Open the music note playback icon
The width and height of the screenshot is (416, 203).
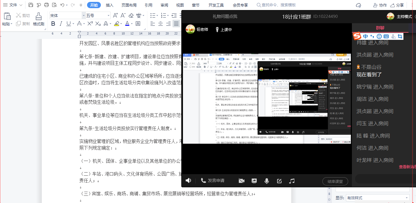[x=292, y=181]
